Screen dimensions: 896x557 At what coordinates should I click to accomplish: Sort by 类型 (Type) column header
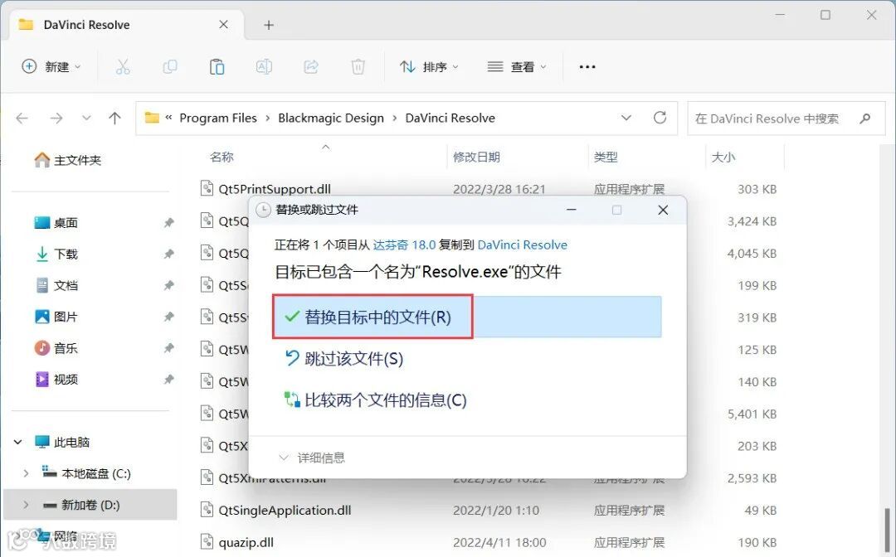[606, 157]
